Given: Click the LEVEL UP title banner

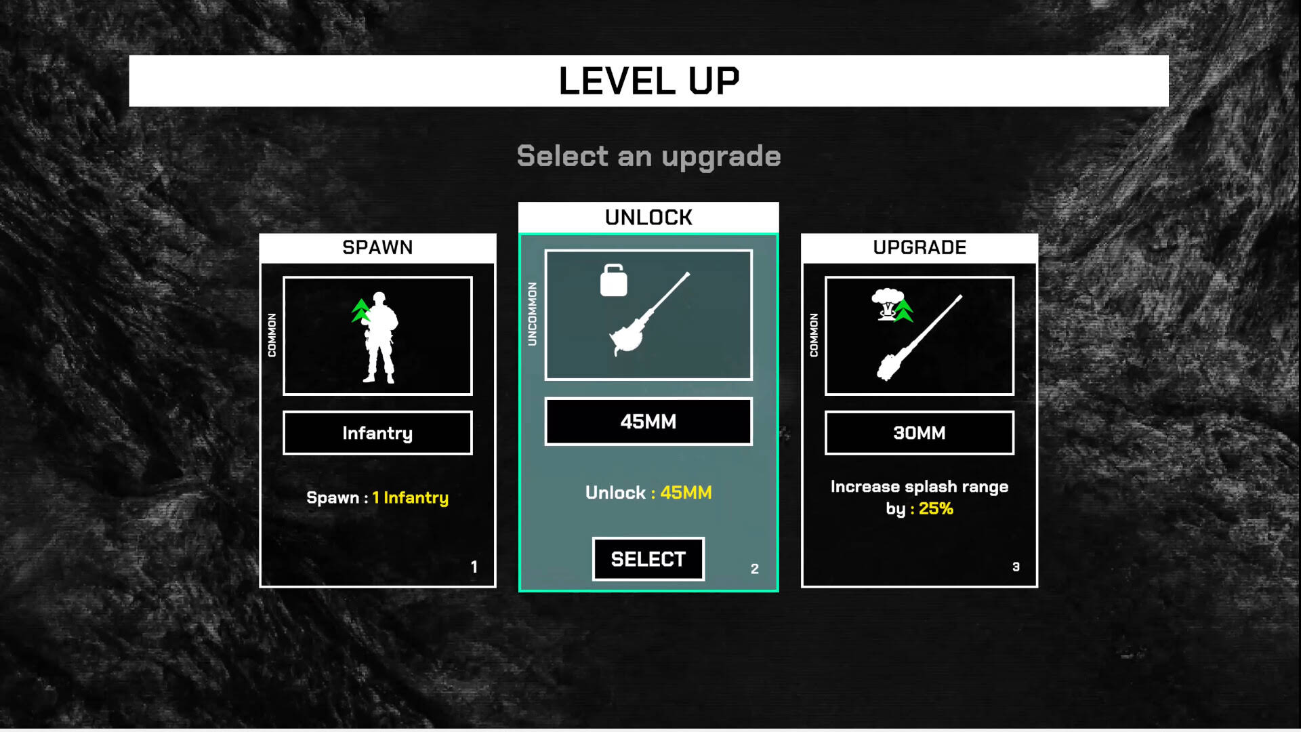Looking at the screenshot, I should (650, 81).
